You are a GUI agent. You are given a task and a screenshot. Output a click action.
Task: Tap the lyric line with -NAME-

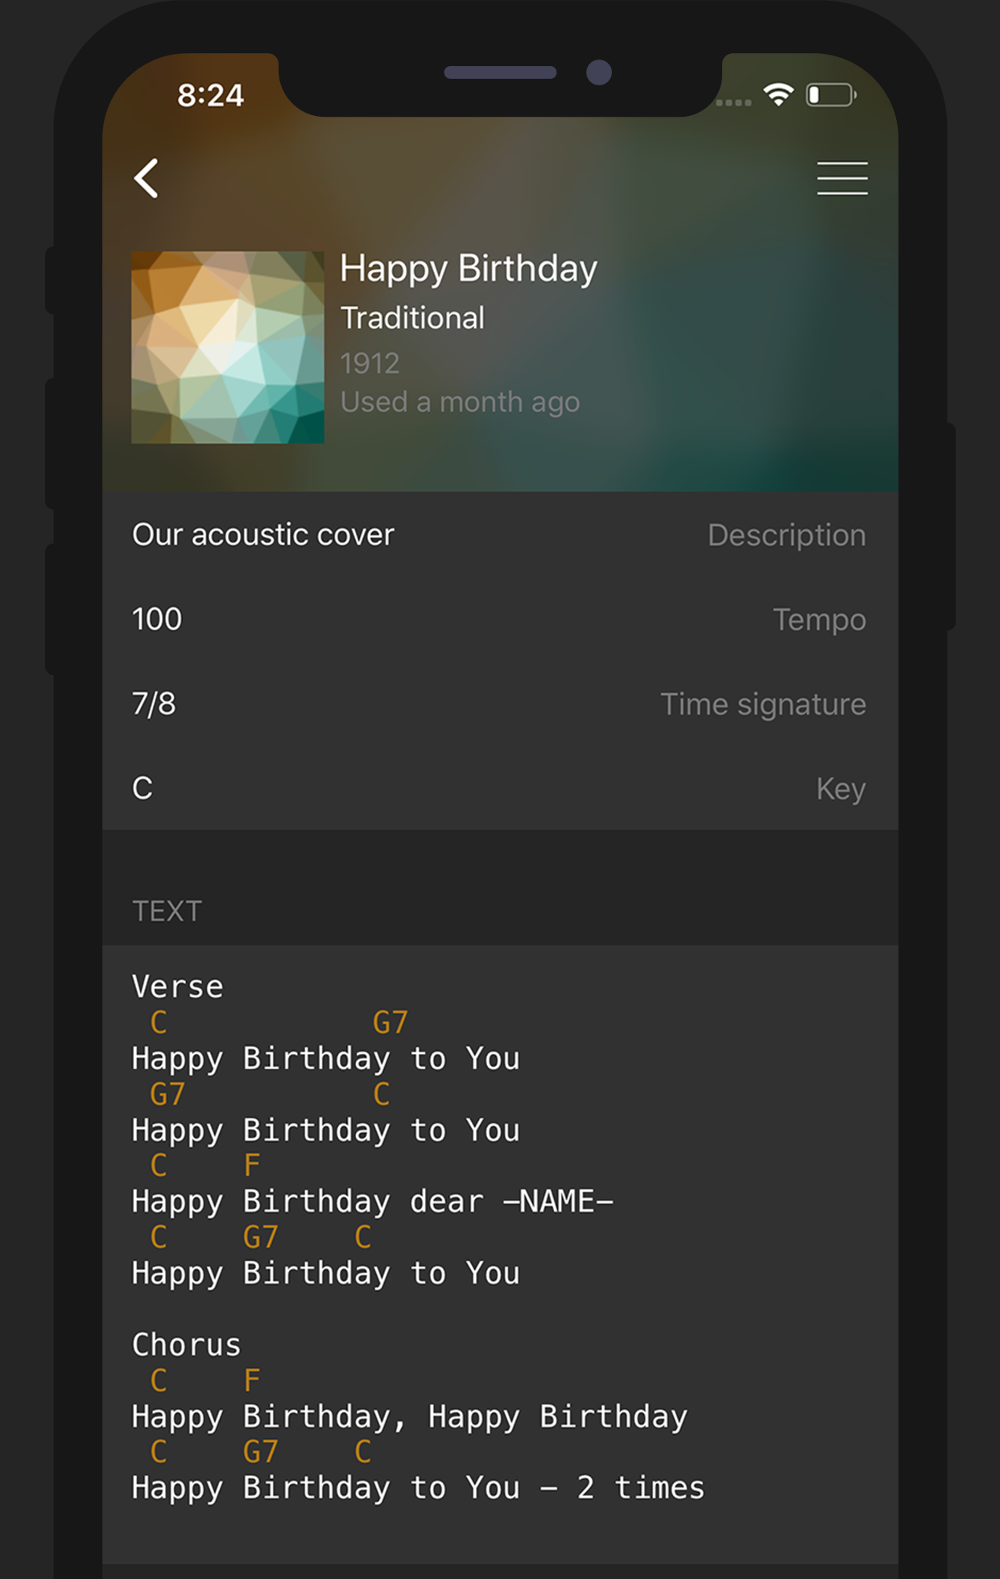click(x=373, y=1201)
